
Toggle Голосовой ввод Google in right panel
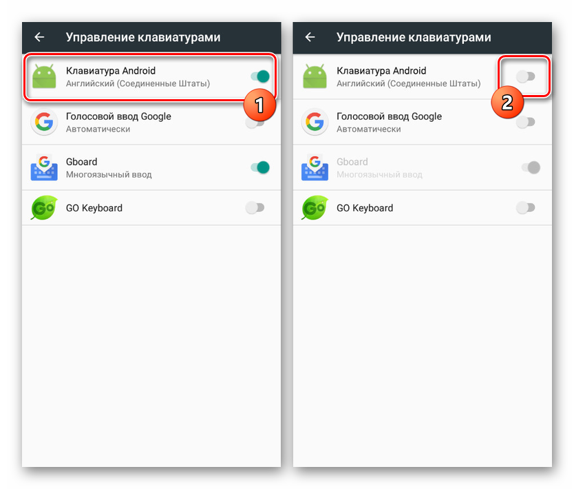[x=526, y=122]
